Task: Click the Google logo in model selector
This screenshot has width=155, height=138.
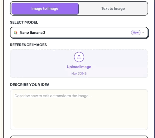Action: [16, 33]
